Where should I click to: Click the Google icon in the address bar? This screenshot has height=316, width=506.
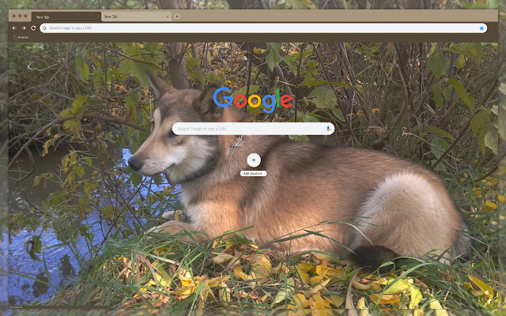(44, 28)
